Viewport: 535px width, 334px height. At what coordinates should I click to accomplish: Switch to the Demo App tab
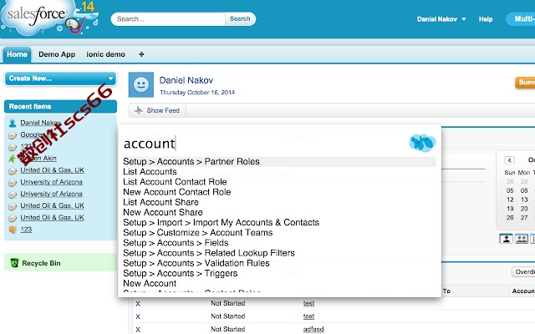point(57,54)
